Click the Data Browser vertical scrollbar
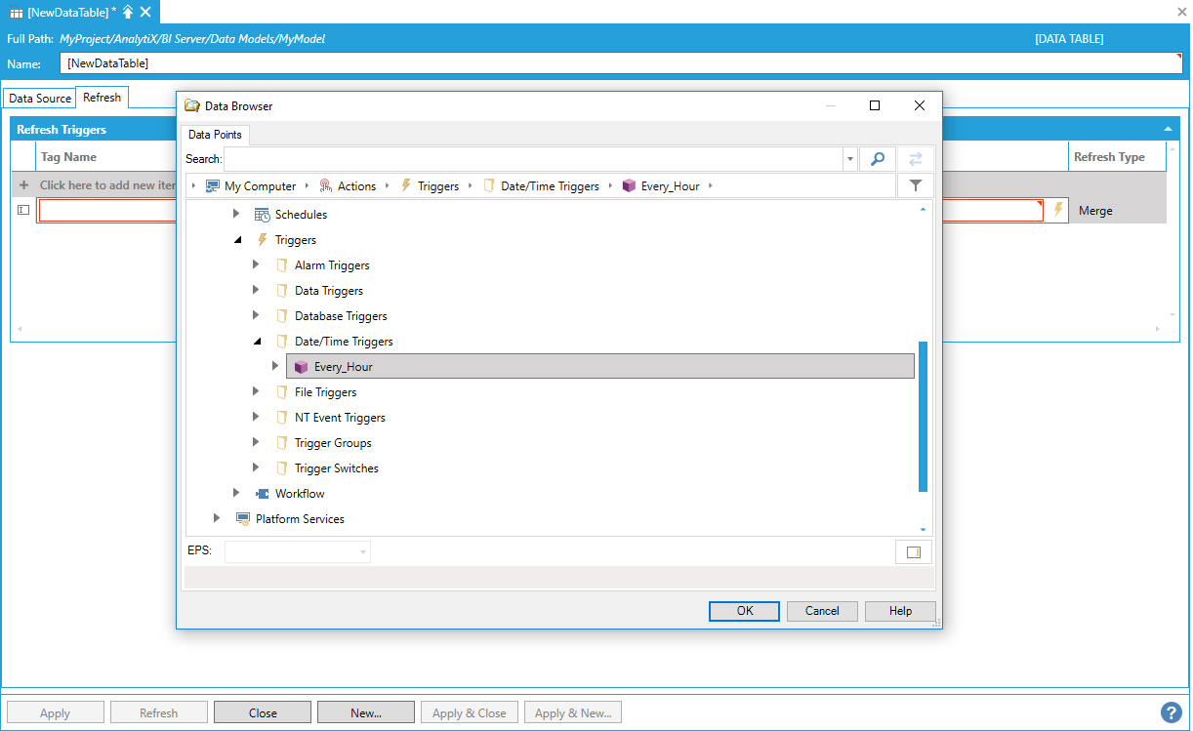The height and width of the screenshot is (731, 1193). click(x=923, y=417)
